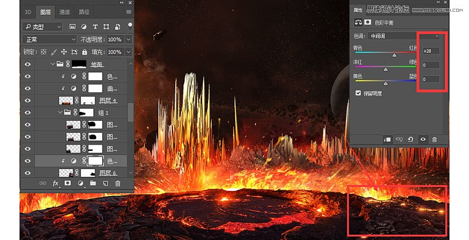The height and width of the screenshot is (240, 469).
Task: Click link layers icon at panel bottom
Action: coord(43,183)
